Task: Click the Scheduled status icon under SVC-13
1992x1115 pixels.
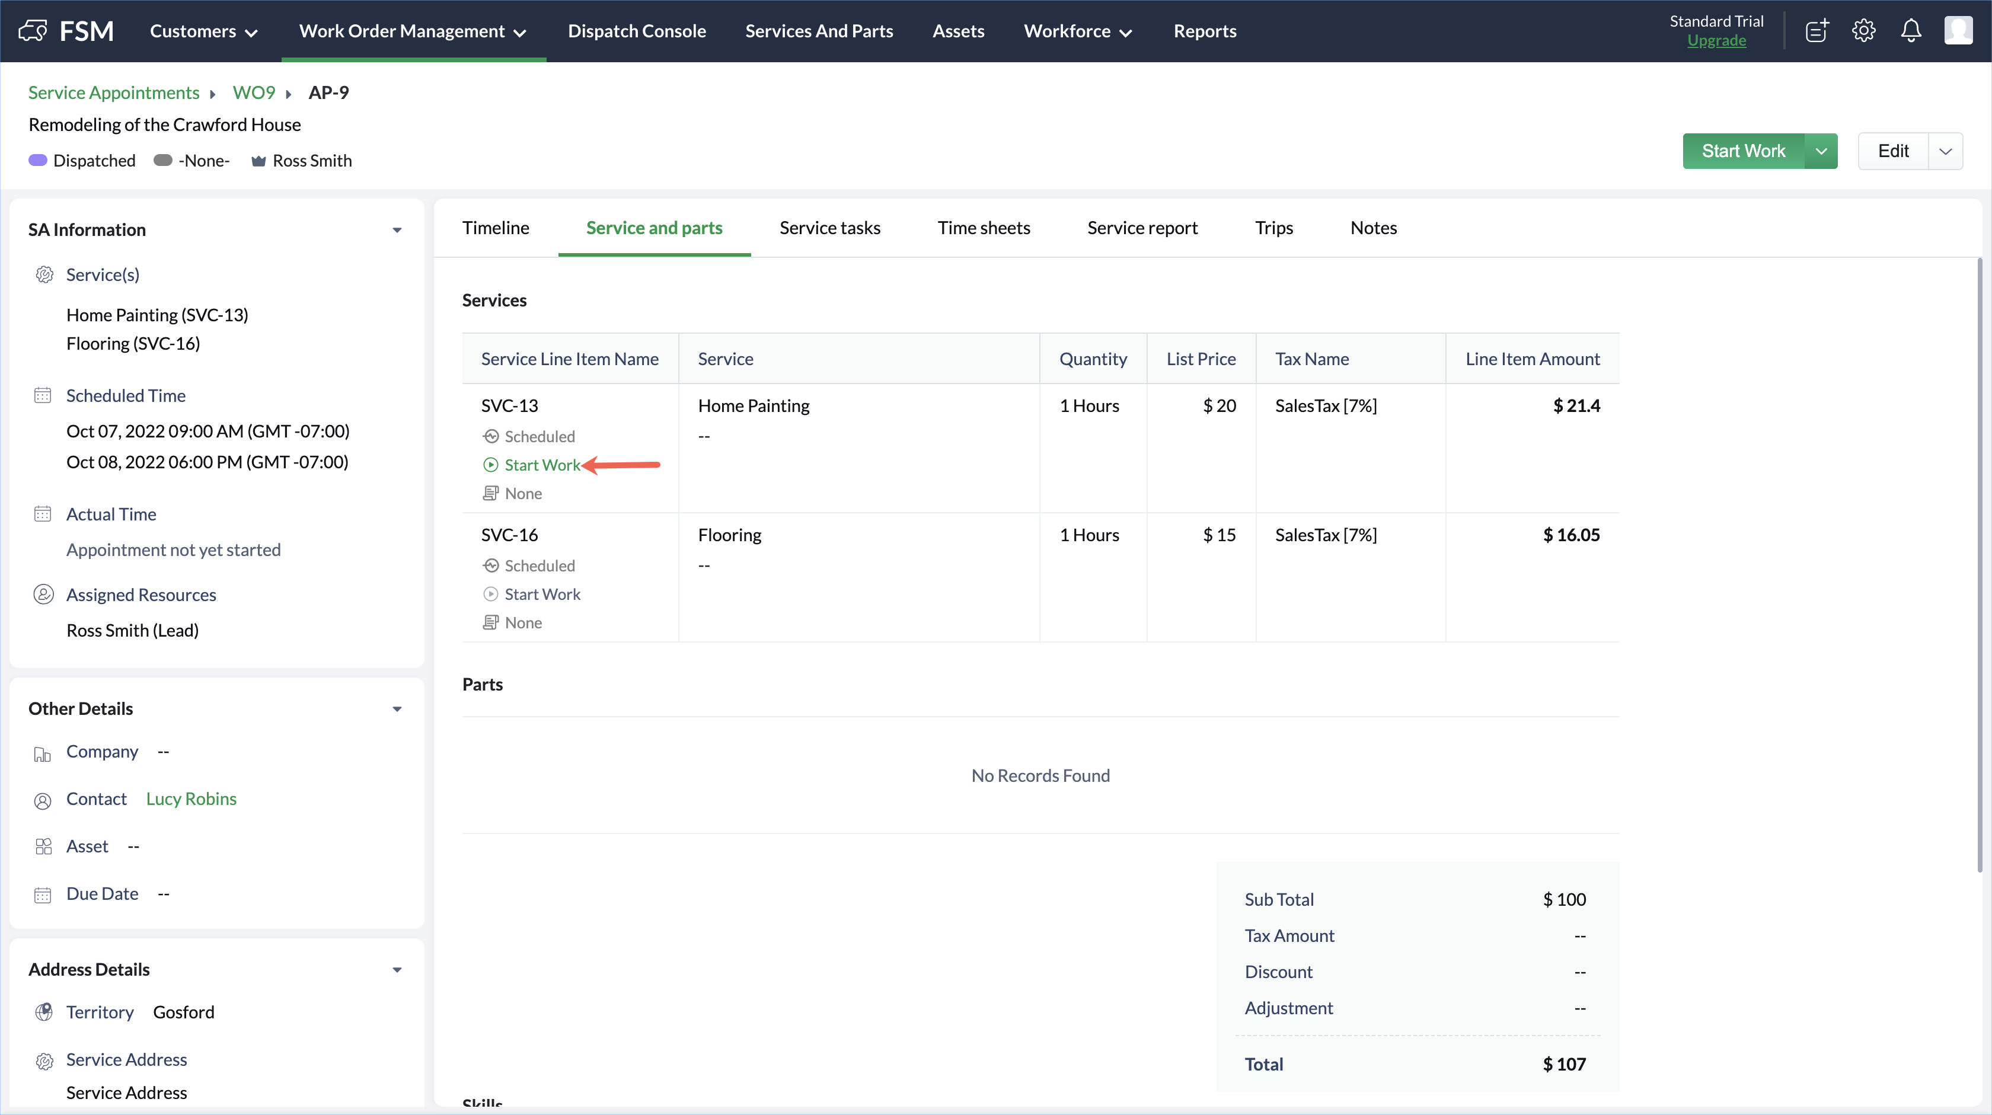Action: 490,436
